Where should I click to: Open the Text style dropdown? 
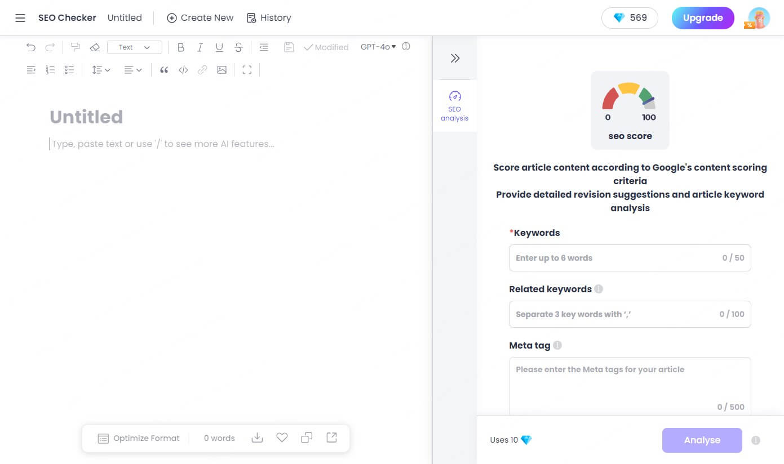(134, 47)
